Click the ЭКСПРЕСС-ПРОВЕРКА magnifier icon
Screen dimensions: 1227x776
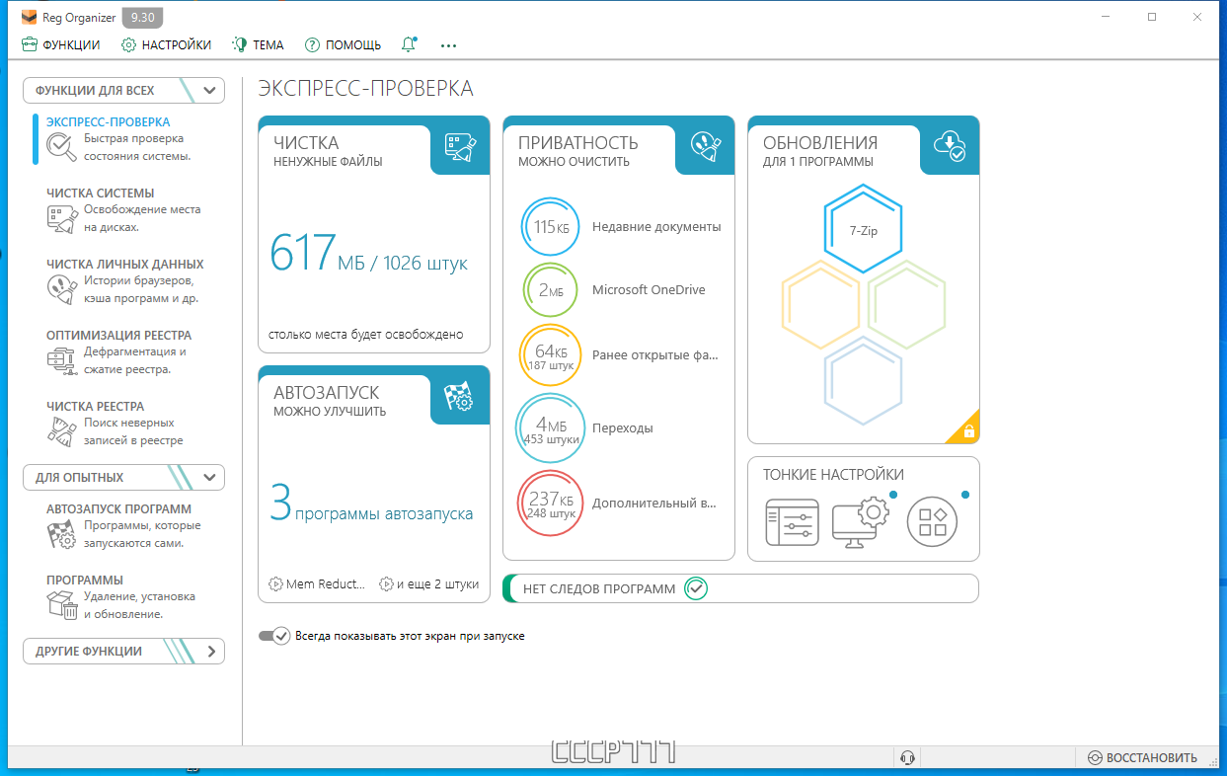[61, 148]
